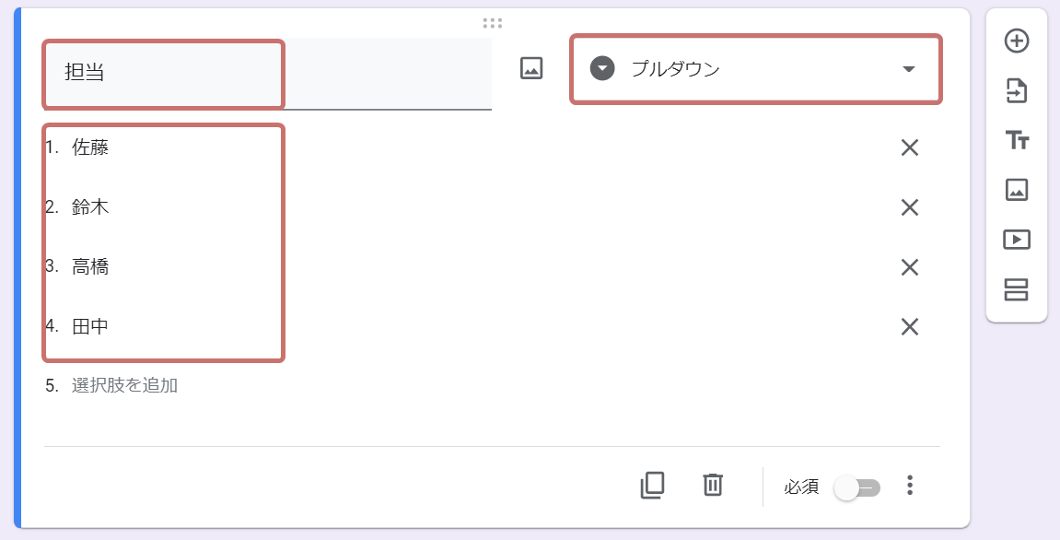Viewport: 1060px width, 540px height.
Task: Open the プルダウン question type dropdown
Action: [x=755, y=68]
